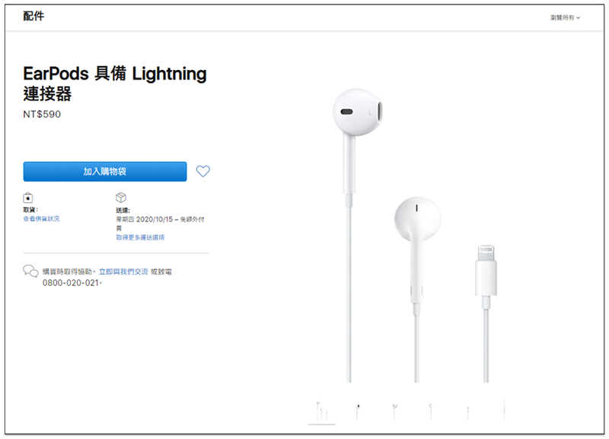Click the 配件 header title
Image resolution: width=609 pixels, height=439 pixels.
[x=33, y=16]
